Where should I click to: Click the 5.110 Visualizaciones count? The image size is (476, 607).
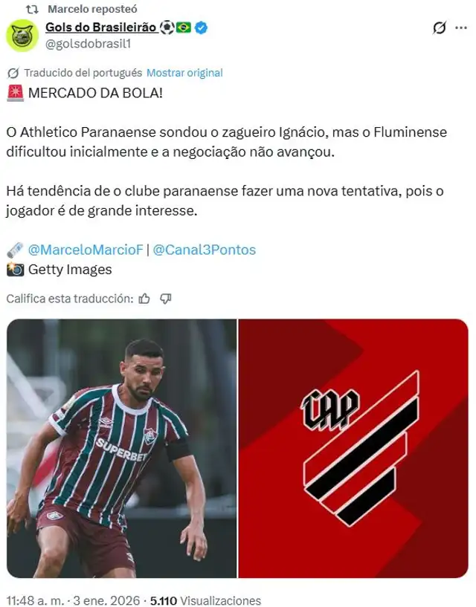point(205,600)
